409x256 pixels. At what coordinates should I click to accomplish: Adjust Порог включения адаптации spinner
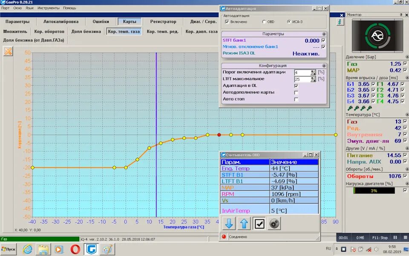point(313,72)
